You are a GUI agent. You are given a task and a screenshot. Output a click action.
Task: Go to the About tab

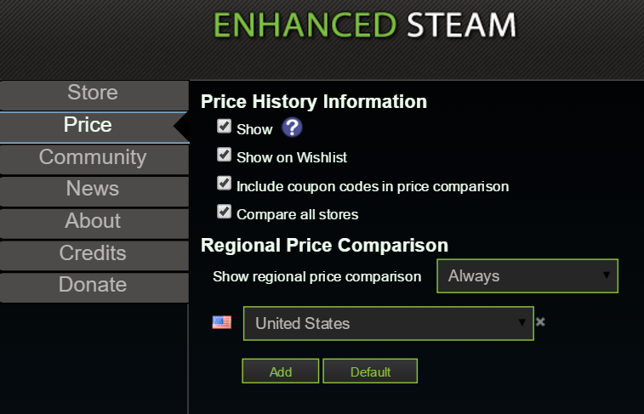(94, 223)
